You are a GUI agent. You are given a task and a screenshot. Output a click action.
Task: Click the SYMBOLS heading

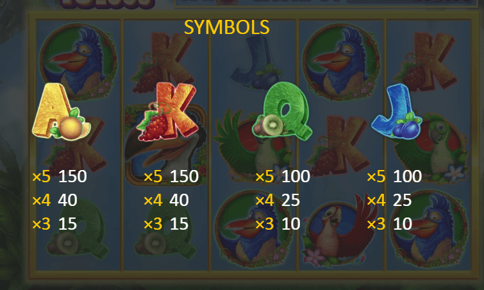coord(226,27)
